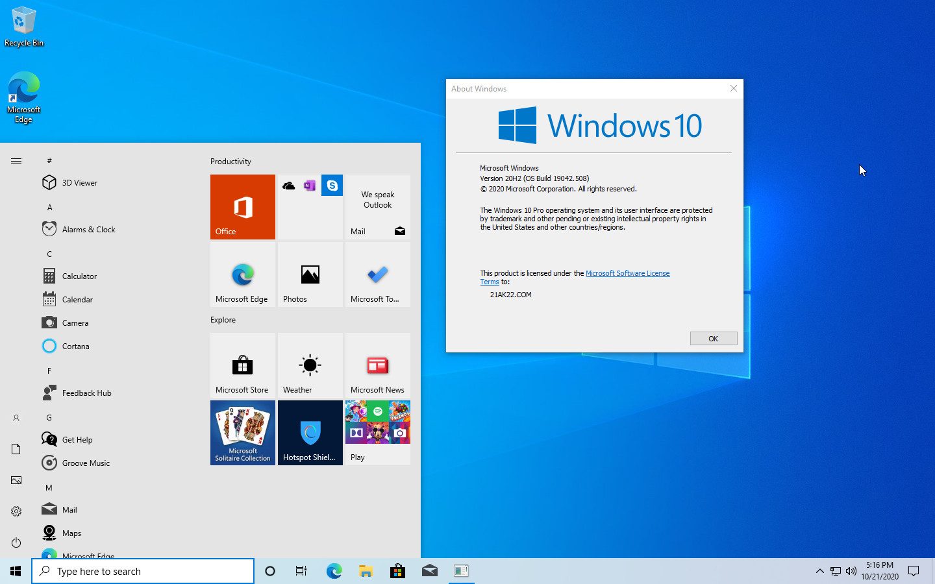This screenshot has width=935, height=584.
Task: Click the Windows Start button
Action: (16, 571)
